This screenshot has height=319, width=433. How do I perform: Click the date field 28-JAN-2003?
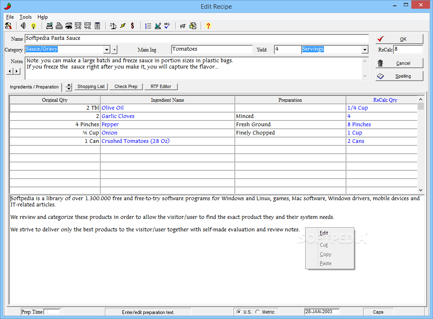pos(322,312)
